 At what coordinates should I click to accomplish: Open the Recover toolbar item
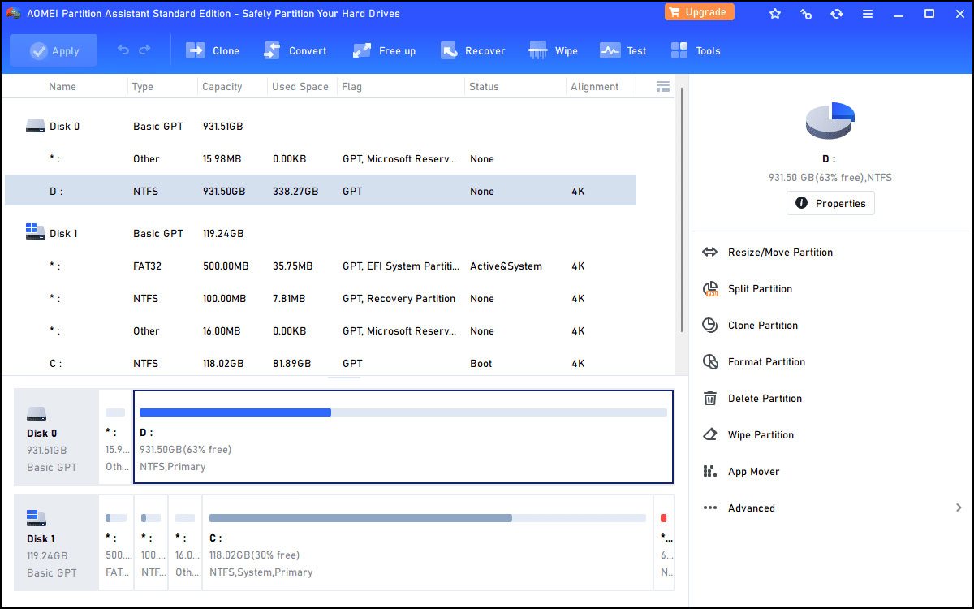pyautogui.click(x=473, y=50)
